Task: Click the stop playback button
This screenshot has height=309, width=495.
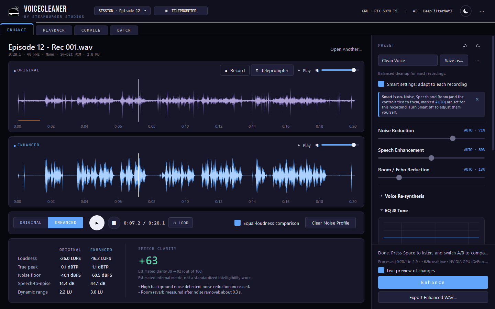Action: coord(114,223)
